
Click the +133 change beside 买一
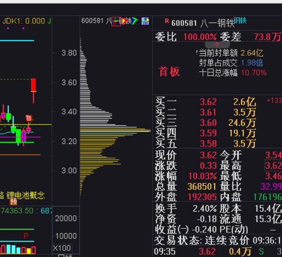(274, 100)
